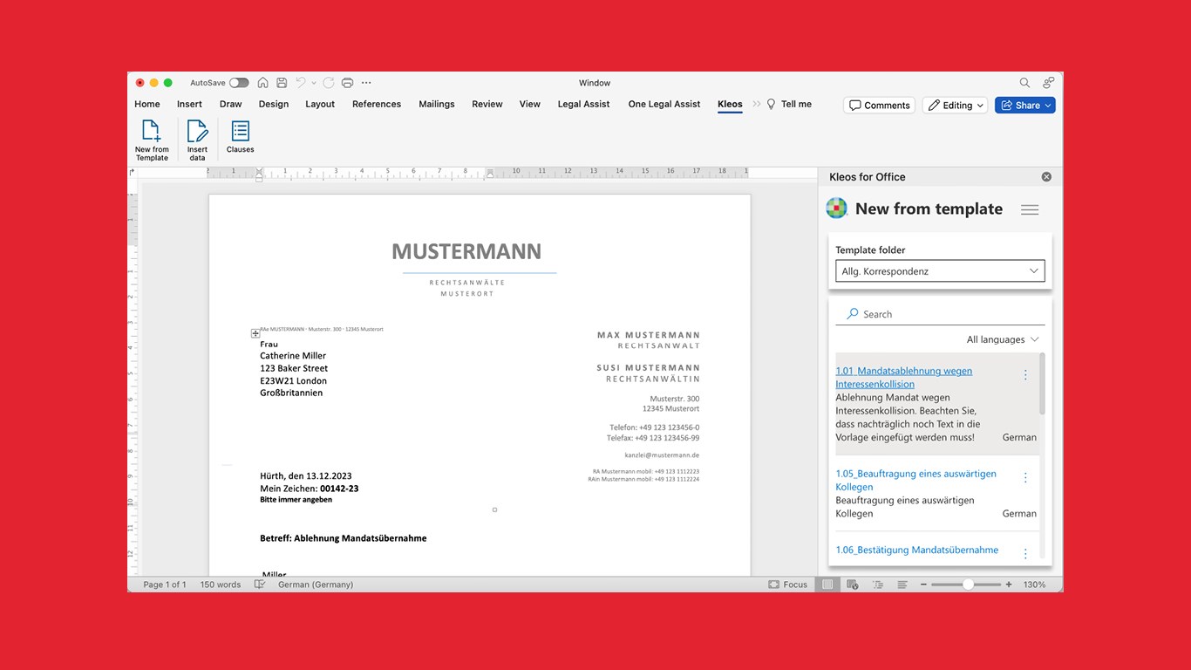Open the Mailings ribbon tab
This screenshot has height=670, width=1191.
pyautogui.click(x=437, y=104)
